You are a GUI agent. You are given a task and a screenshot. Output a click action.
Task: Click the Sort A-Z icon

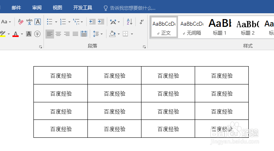[129, 22]
